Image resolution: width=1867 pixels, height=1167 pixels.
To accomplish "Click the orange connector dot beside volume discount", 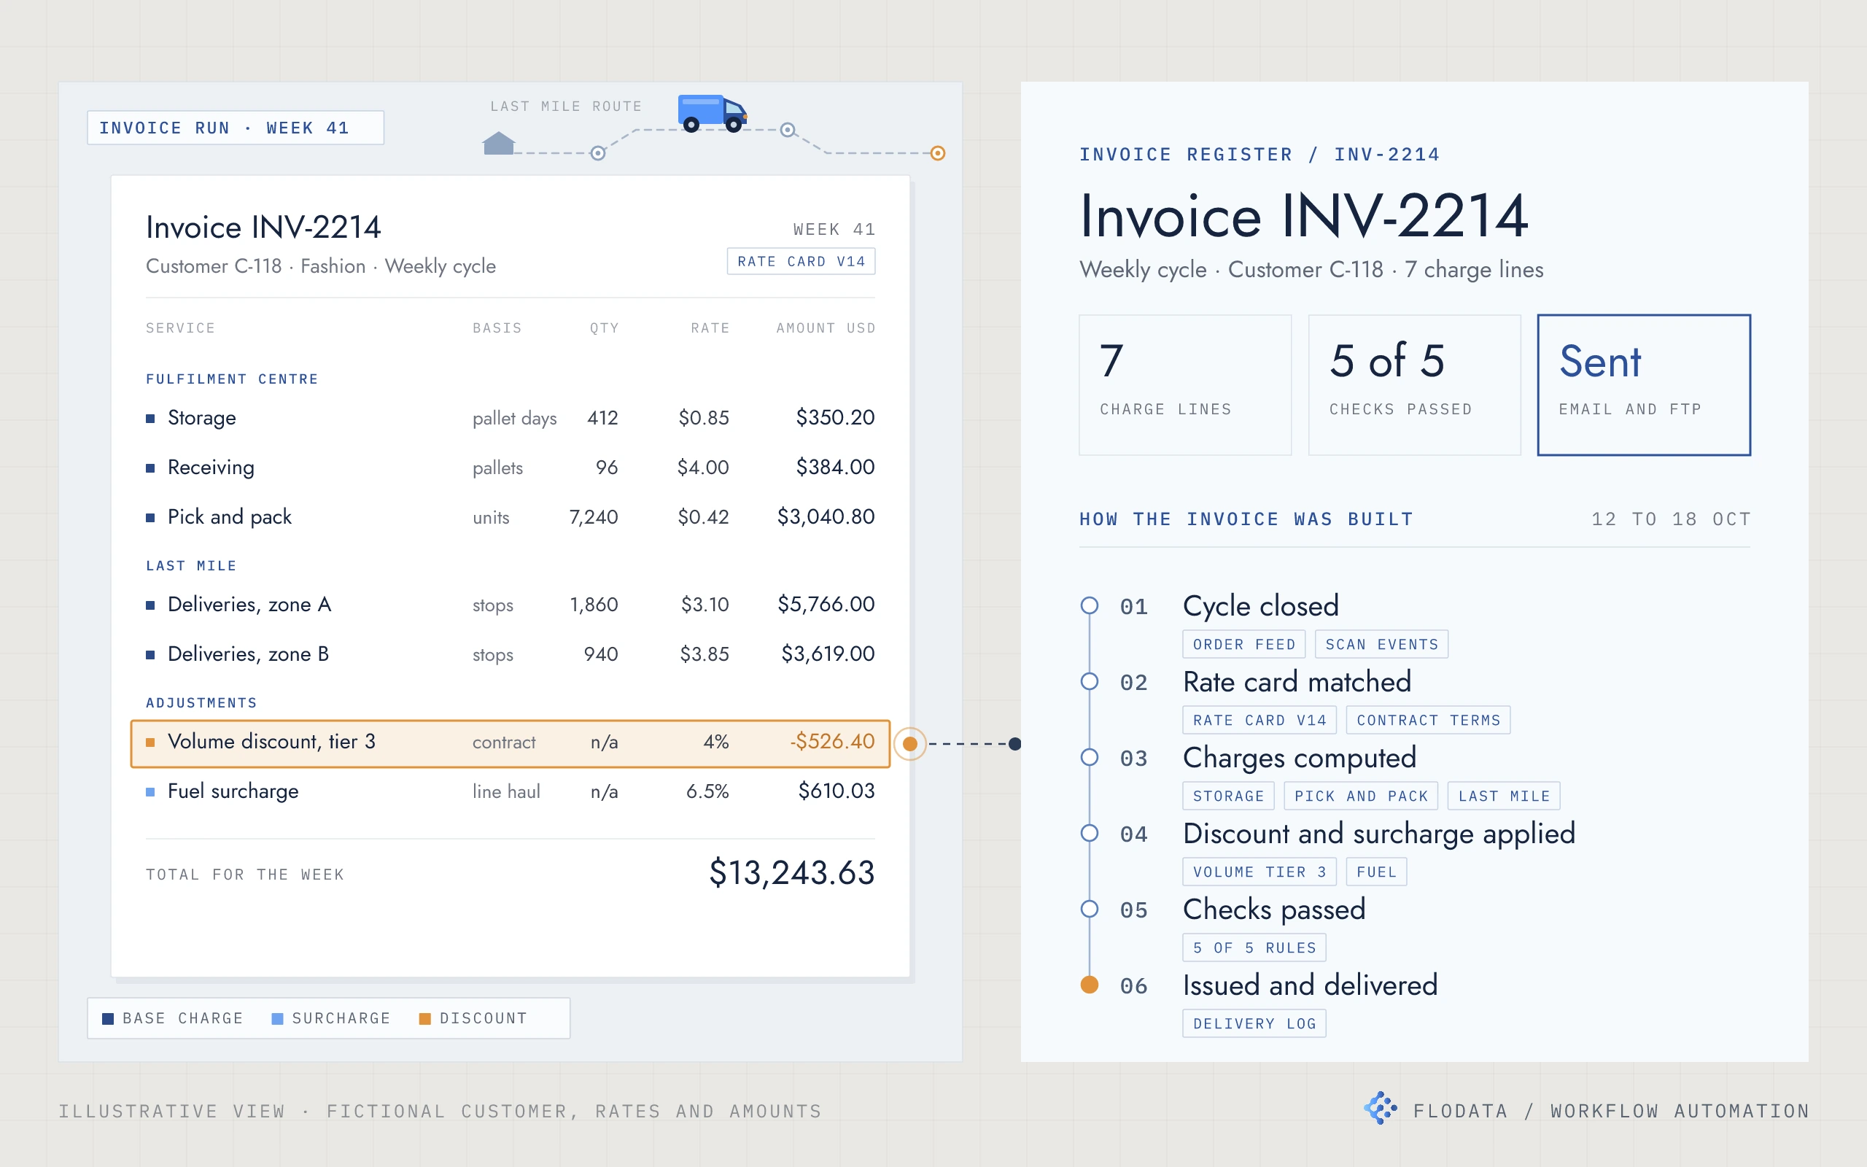I will (x=910, y=744).
